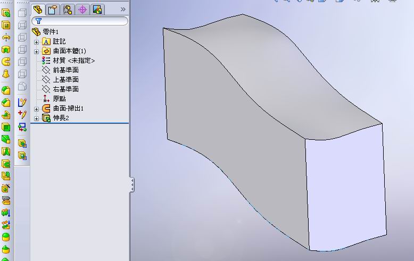Click the revolve icon with dashed centerline
Screen dimensions: 414x261
(6, 37)
